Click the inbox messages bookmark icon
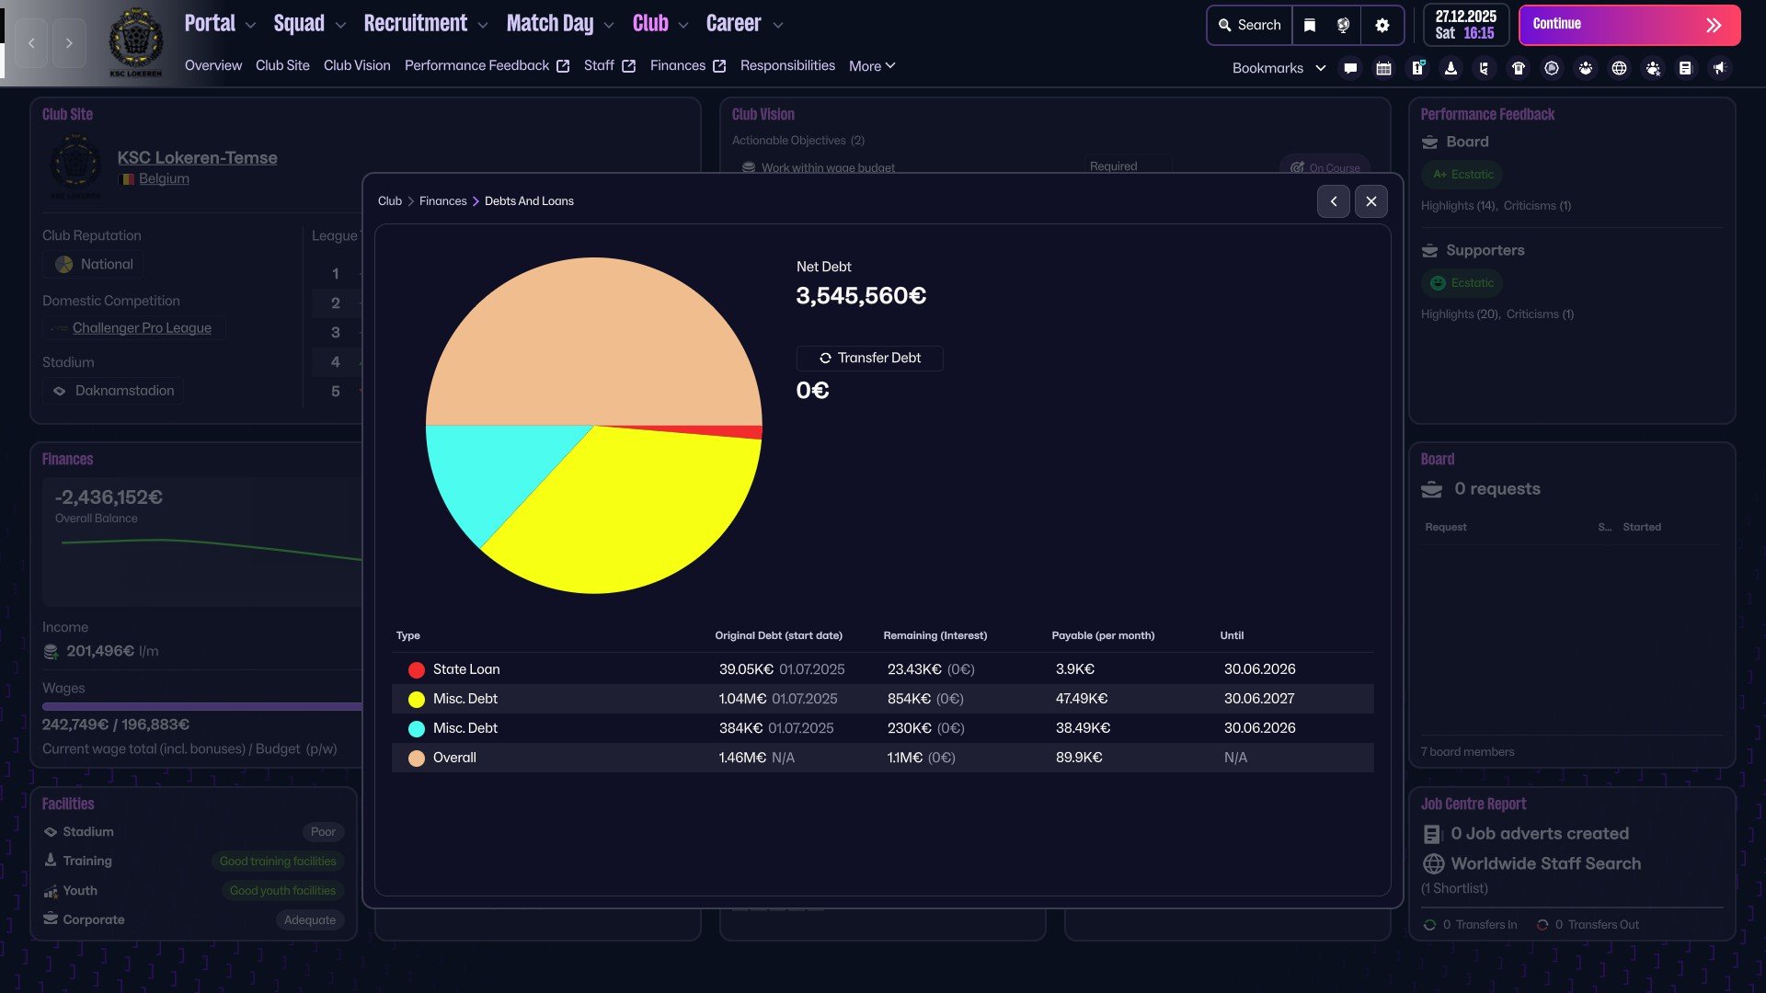 pyautogui.click(x=1350, y=68)
